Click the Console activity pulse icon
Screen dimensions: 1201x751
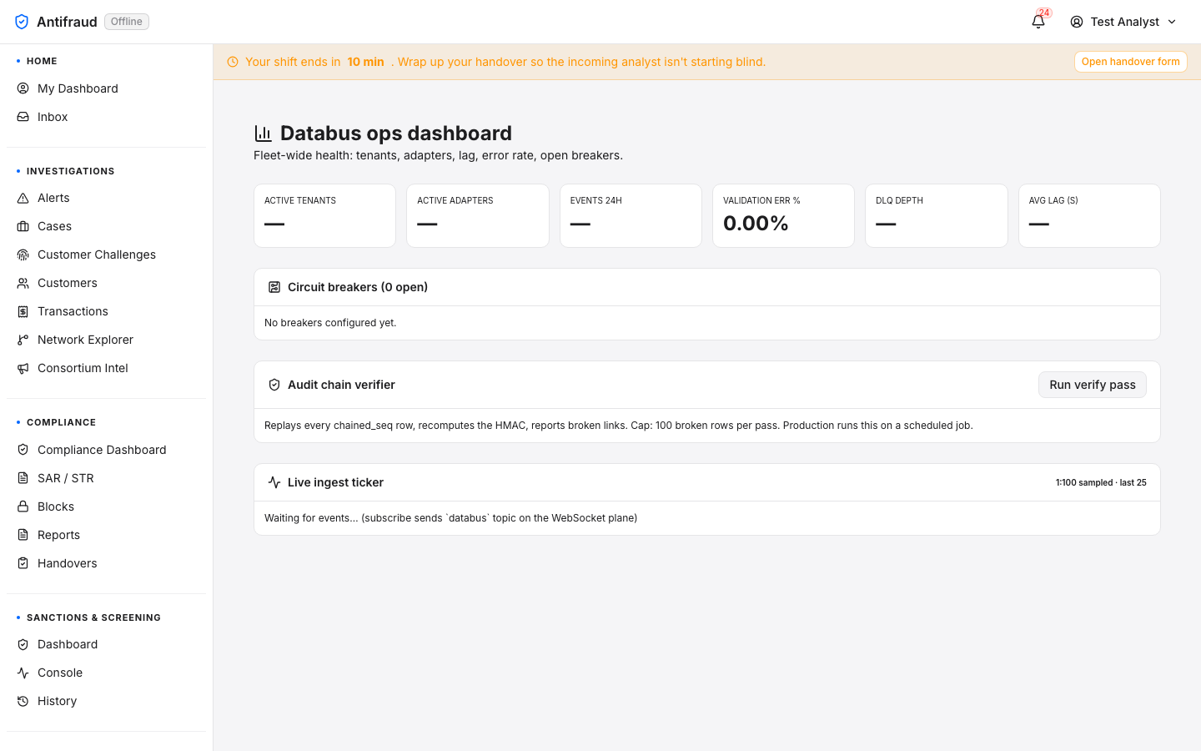tap(23, 673)
